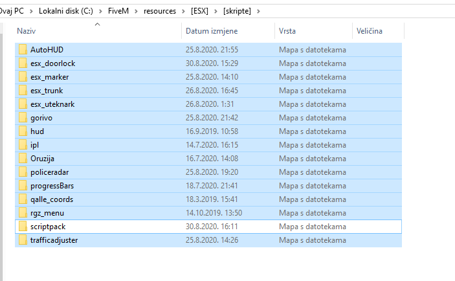Image resolution: width=455 pixels, height=281 pixels.
Task: Click the scriptpack folder icon
Action: (x=23, y=227)
